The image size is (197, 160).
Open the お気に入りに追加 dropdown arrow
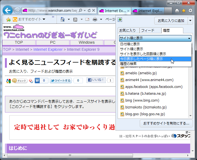click(x=190, y=20)
